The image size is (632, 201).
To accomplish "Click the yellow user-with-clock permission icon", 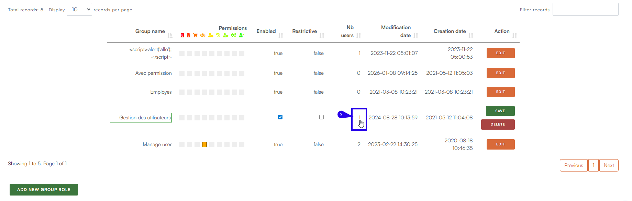I will click(x=211, y=35).
